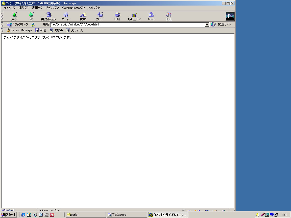Screen dimensions: 291x218
Task: Click the Back (戻る) toolbar button
Action: coord(14,16)
